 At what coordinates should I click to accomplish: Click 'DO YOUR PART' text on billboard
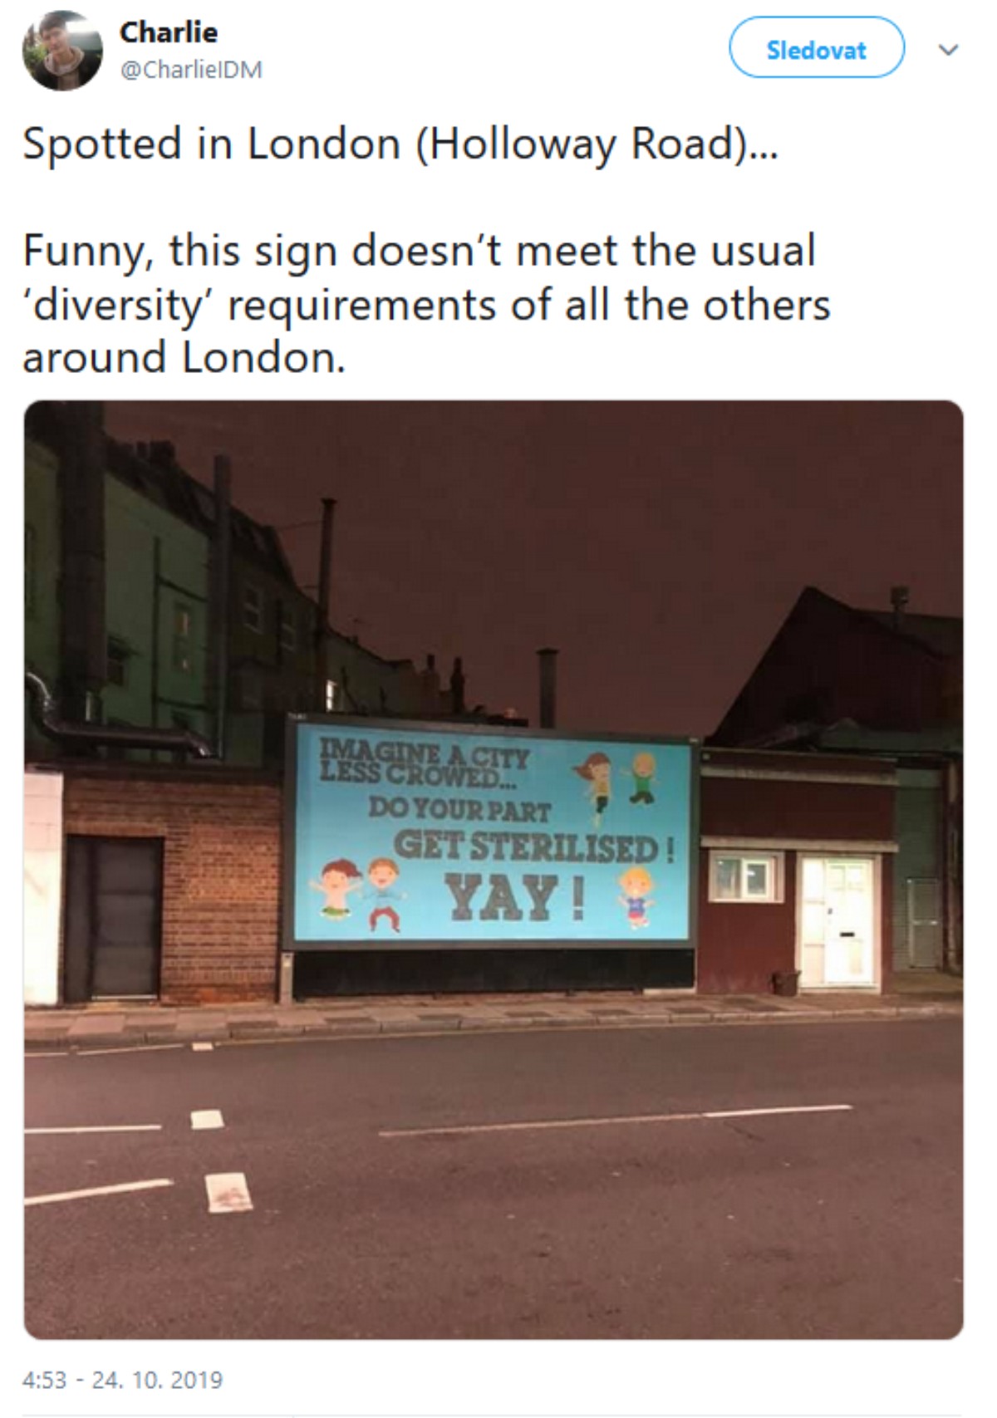pos(459,808)
